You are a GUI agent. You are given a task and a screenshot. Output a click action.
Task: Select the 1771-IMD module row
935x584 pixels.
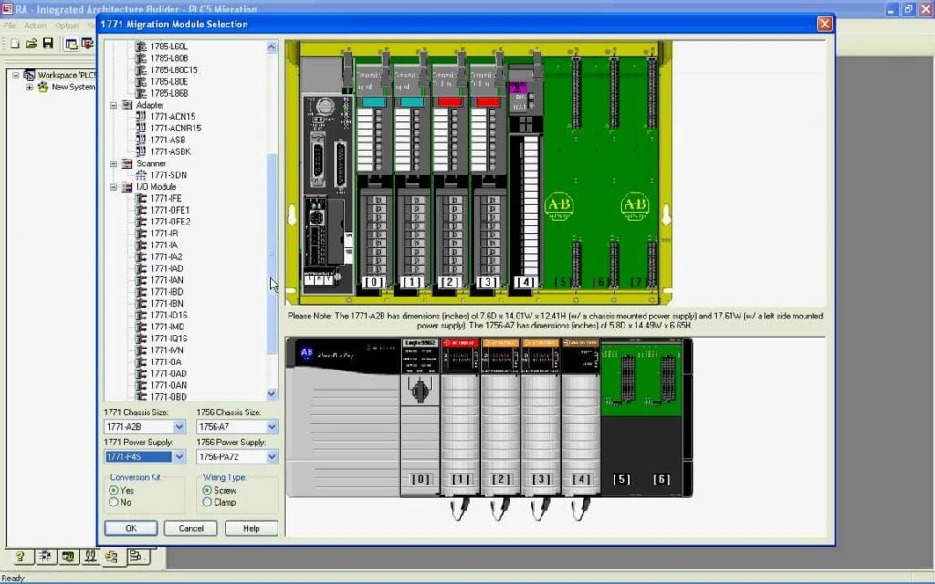click(167, 327)
